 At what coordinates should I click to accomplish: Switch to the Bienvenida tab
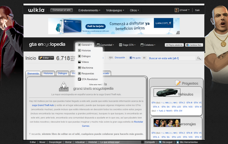pyautogui.click(x=33, y=74)
